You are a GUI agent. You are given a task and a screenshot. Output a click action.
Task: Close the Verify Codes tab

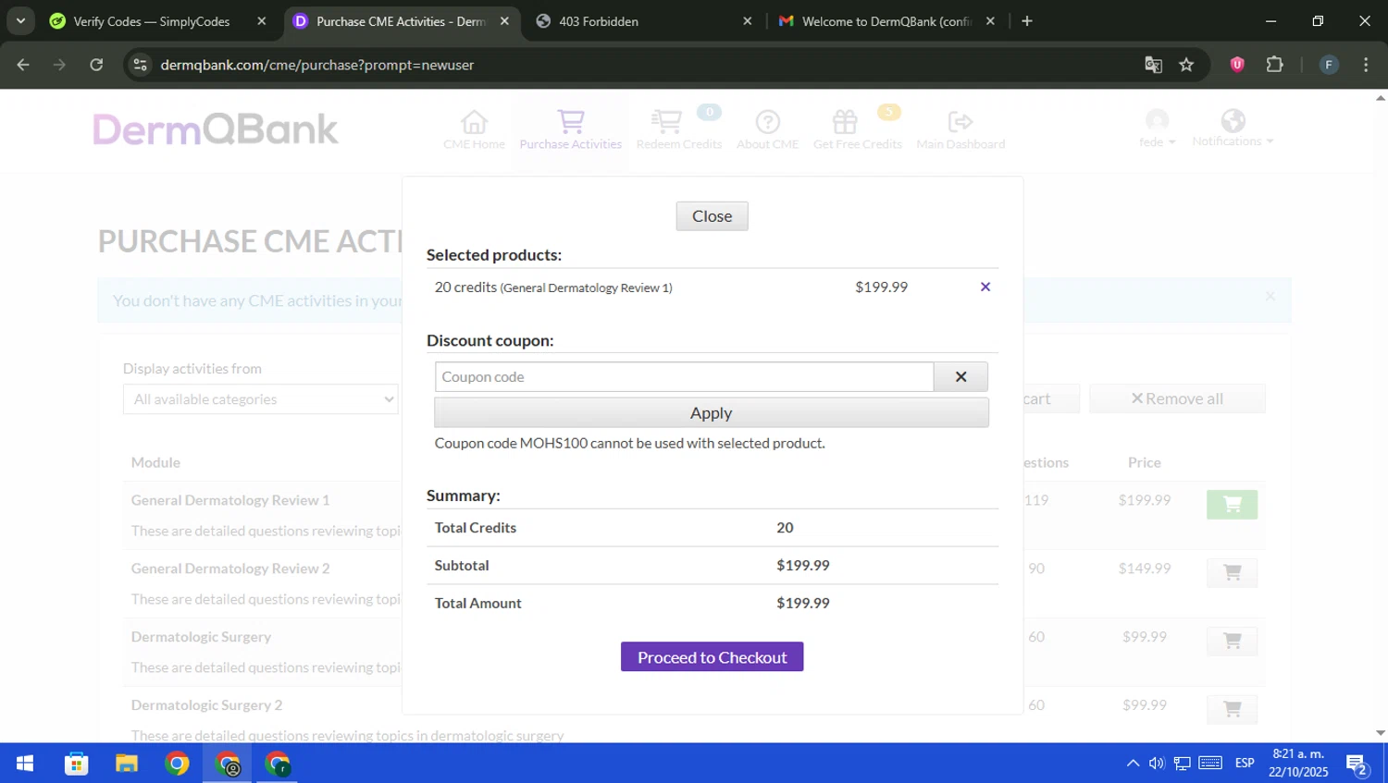pos(262,21)
